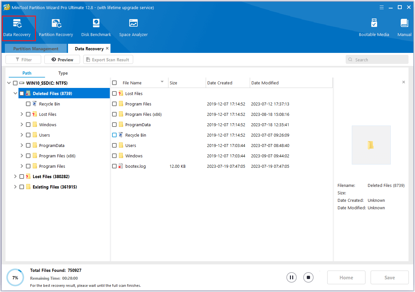
Task: Expand Program Files (x86) tree node
Action: [22, 156]
